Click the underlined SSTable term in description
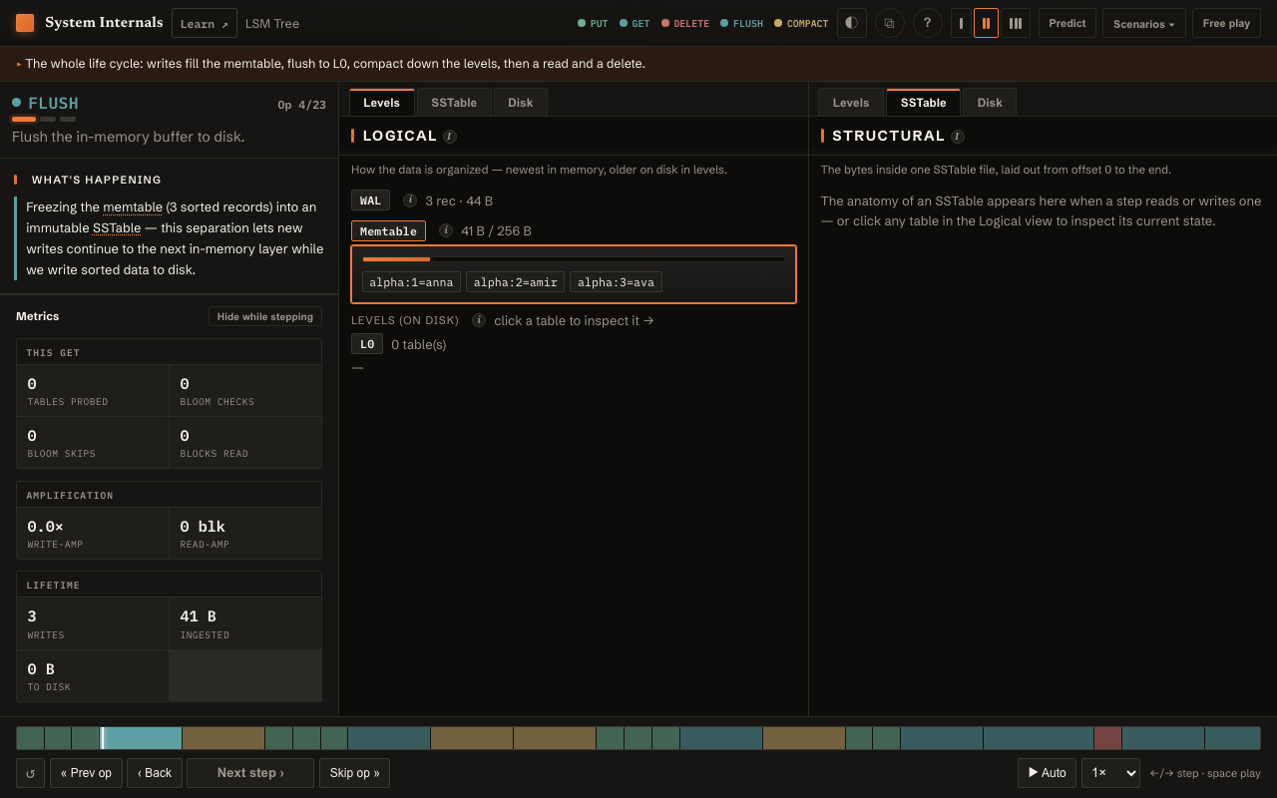 [117, 228]
